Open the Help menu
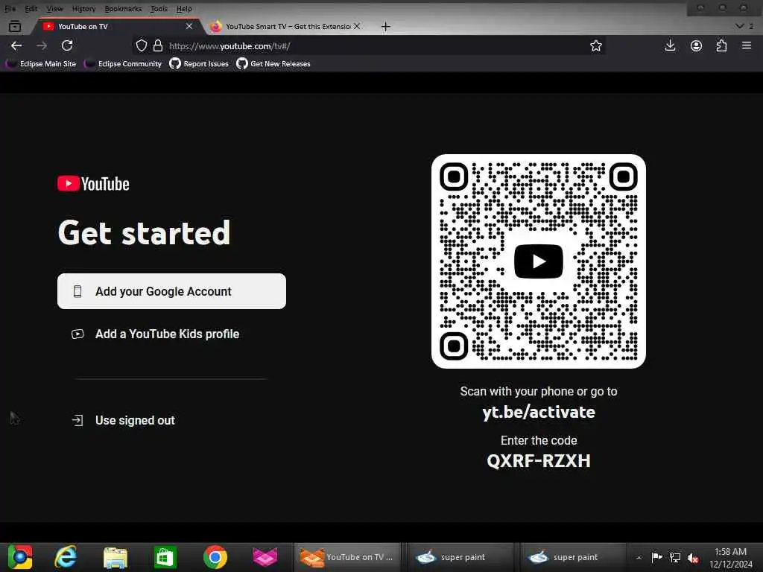The image size is (763, 572). tap(184, 9)
